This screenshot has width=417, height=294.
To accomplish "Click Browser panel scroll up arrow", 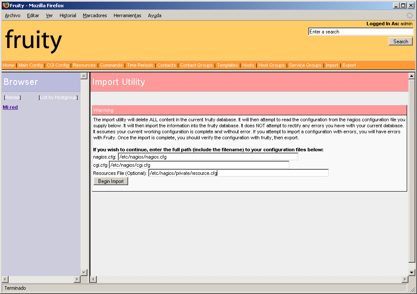I will coord(84,76).
